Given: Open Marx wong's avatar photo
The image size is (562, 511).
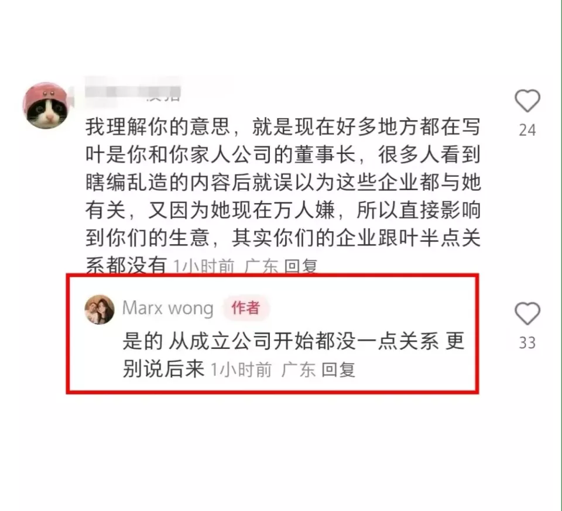Looking at the screenshot, I should point(100,310).
